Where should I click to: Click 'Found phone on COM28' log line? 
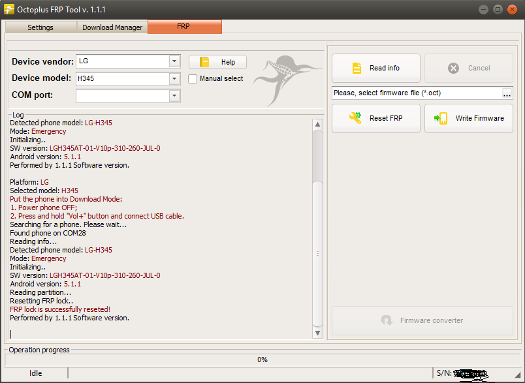48,233
